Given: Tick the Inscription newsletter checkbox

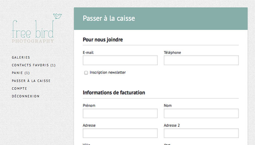Looking at the screenshot, I should tap(86, 72).
